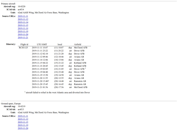Click the 'local' column header
Screen dimensions: 178x133
[x=60, y=44]
